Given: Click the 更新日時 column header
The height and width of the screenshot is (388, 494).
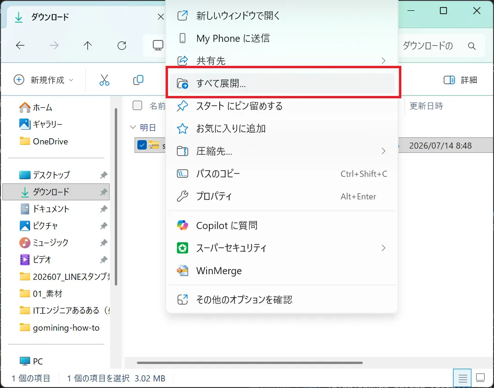Looking at the screenshot, I should (426, 106).
